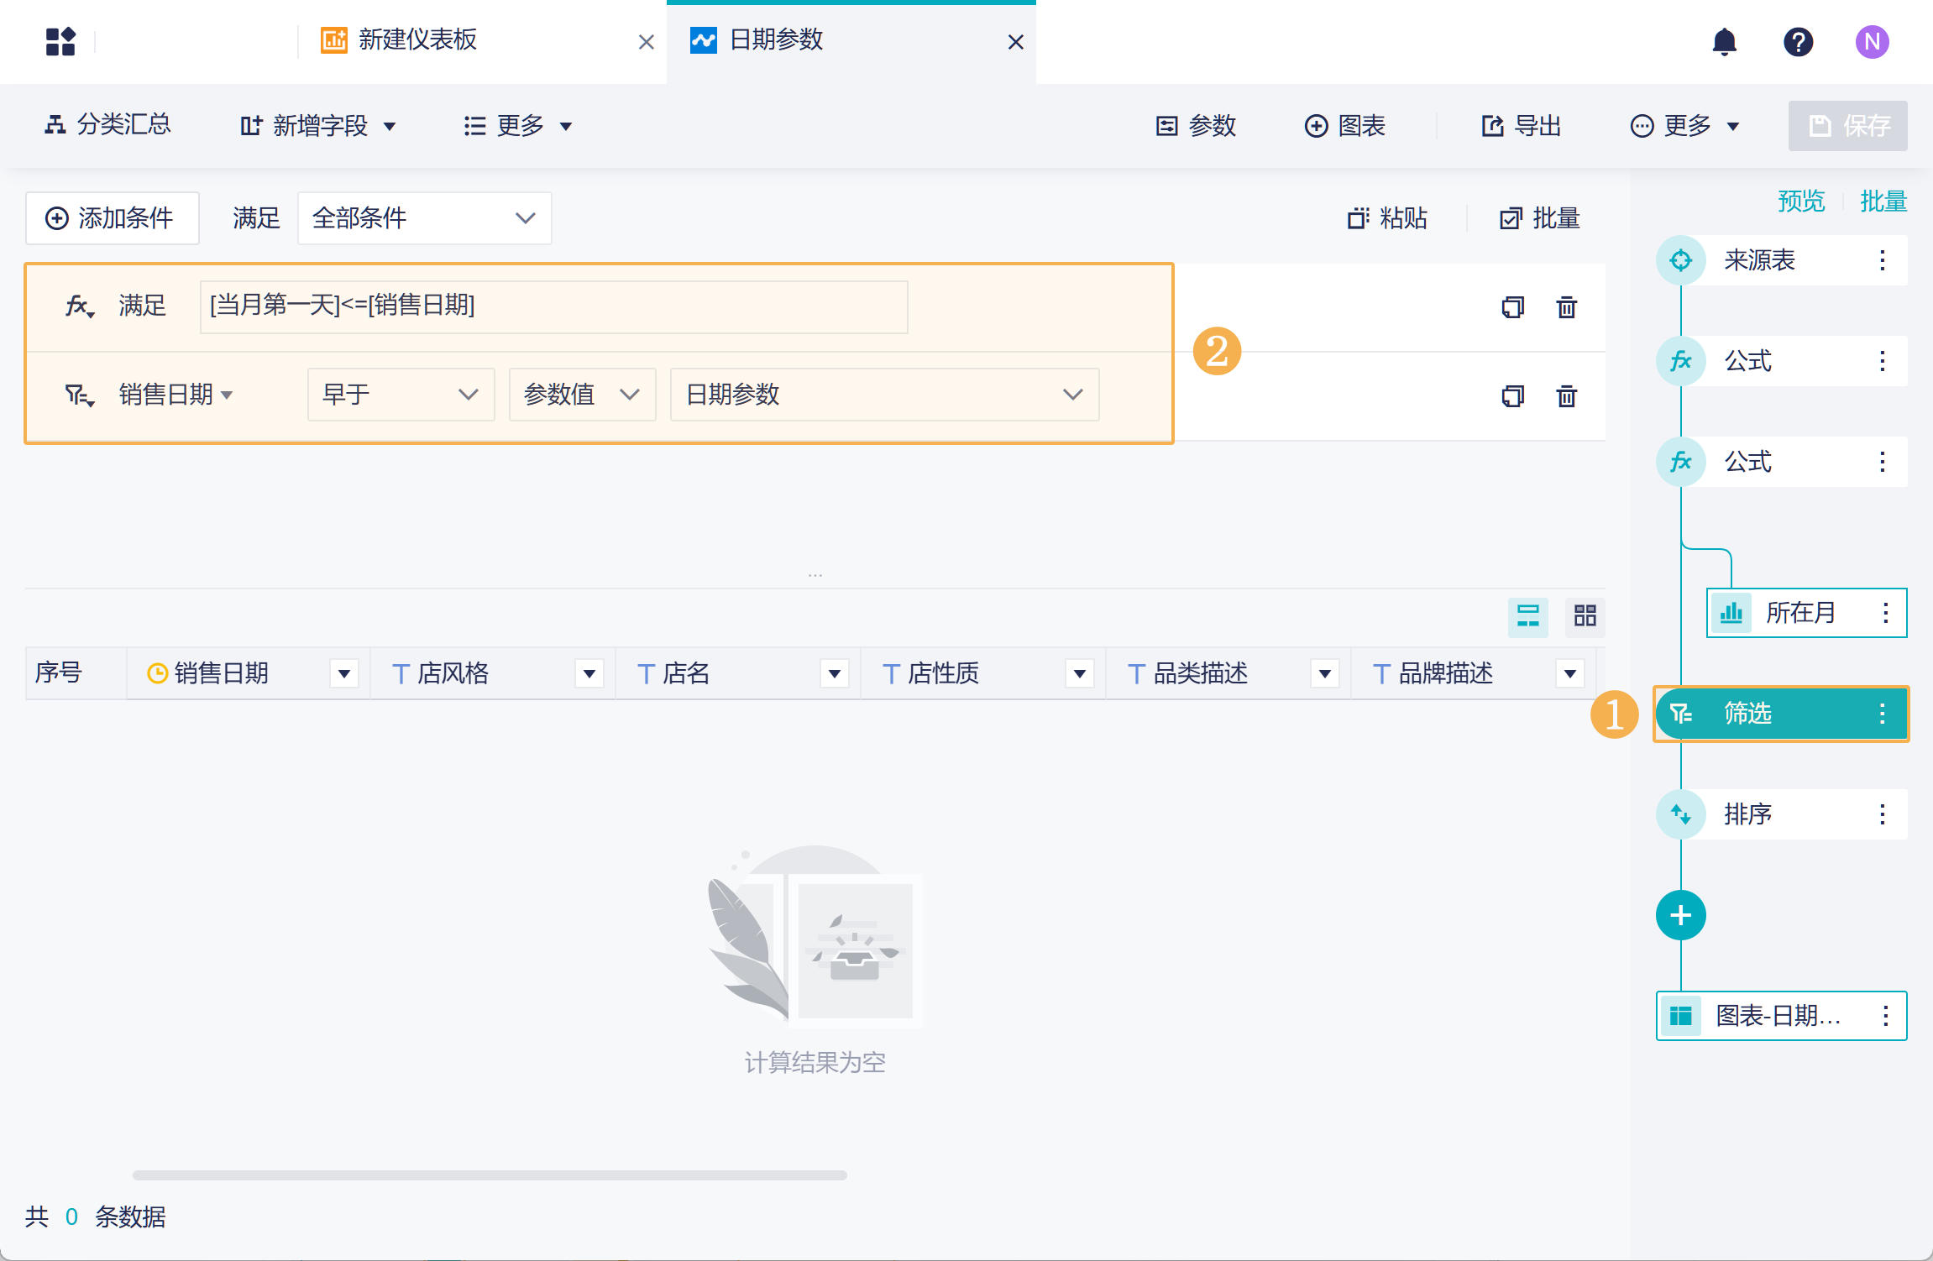This screenshot has height=1261, width=1933.
Task: Open the help question mark icon
Action: 1798,41
